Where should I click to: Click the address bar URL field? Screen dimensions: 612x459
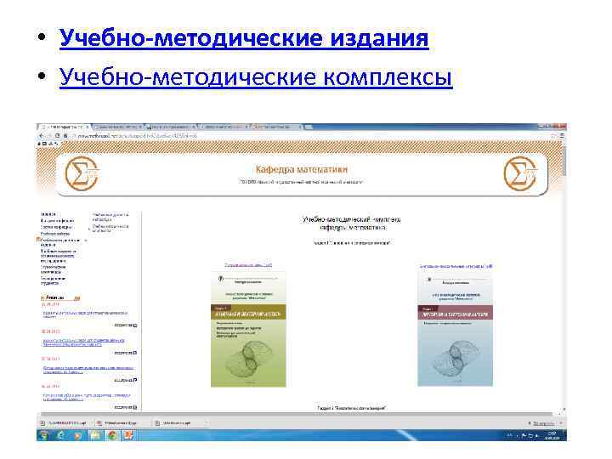(309, 136)
